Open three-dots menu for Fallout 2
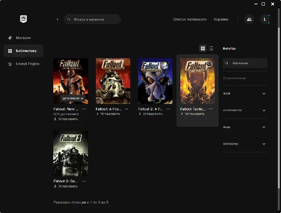This screenshot has width=281, height=213. pos(169,109)
